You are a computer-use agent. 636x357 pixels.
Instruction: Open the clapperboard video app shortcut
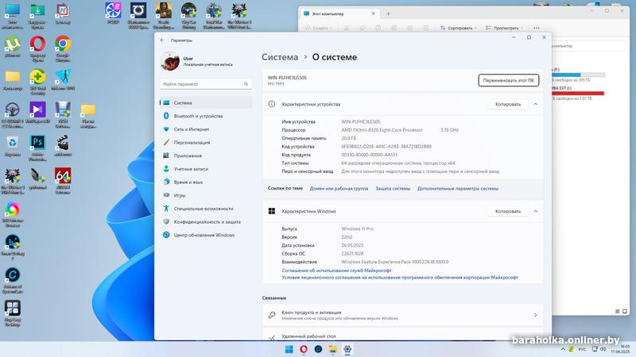[x=63, y=146]
